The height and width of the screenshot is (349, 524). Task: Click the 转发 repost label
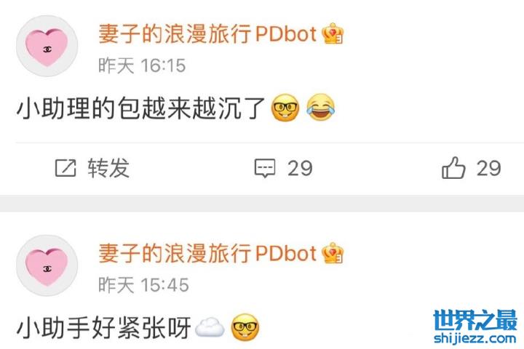pos(108,168)
